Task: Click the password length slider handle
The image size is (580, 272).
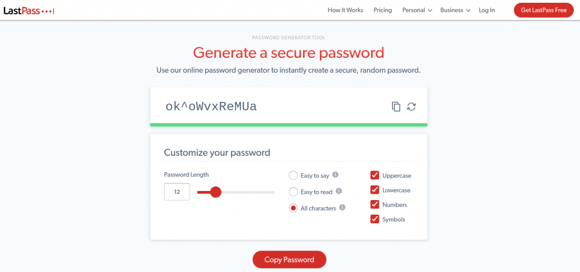Action: pyautogui.click(x=215, y=192)
